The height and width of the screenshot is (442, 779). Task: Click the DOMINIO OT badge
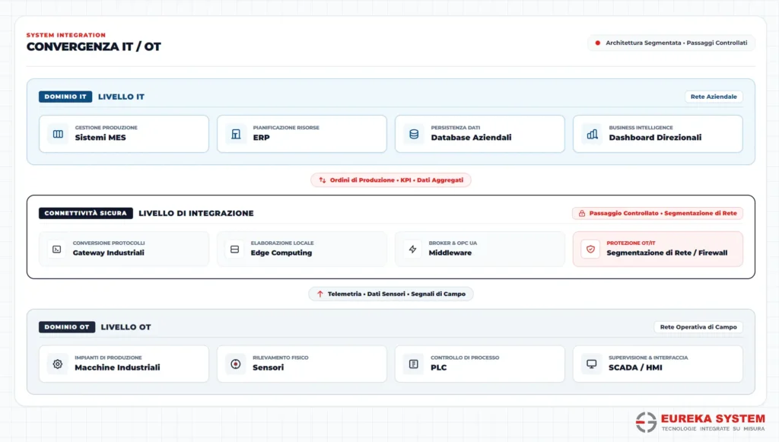pyautogui.click(x=67, y=327)
